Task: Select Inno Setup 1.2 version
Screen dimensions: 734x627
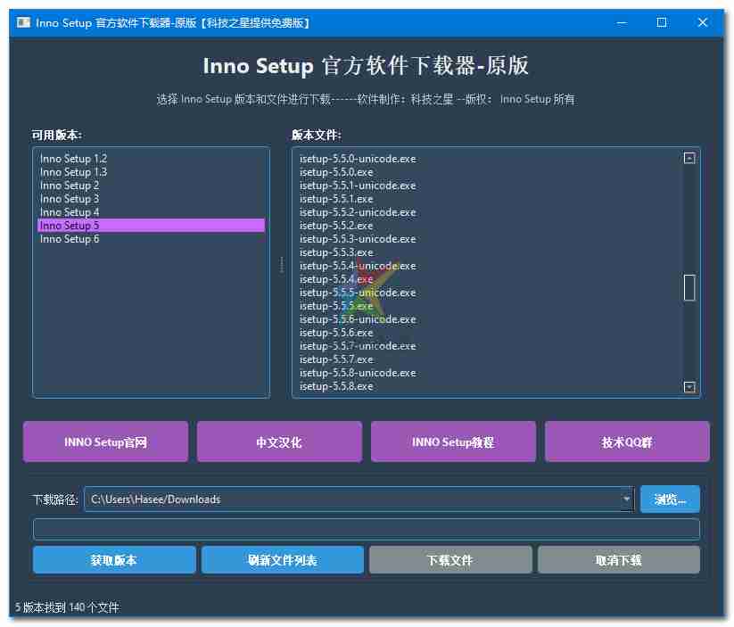Action: click(x=73, y=159)
